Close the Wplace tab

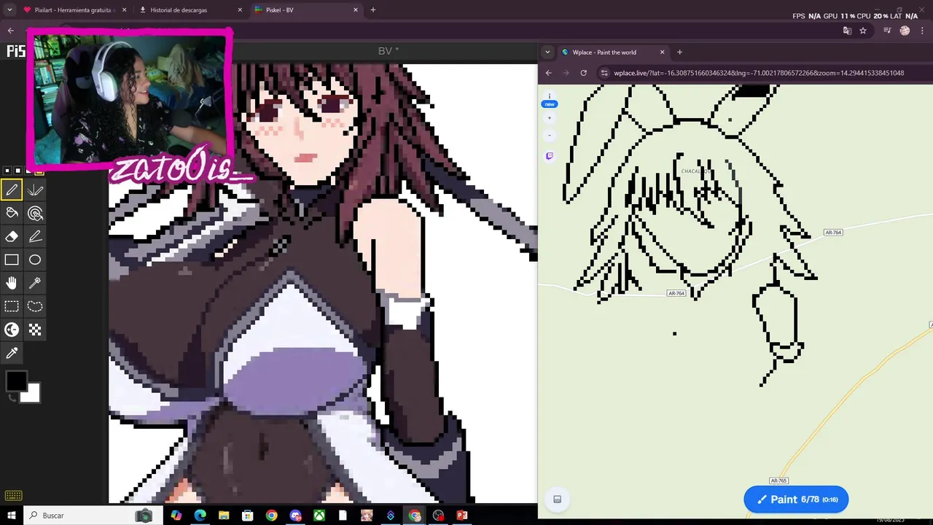[662, 52]
